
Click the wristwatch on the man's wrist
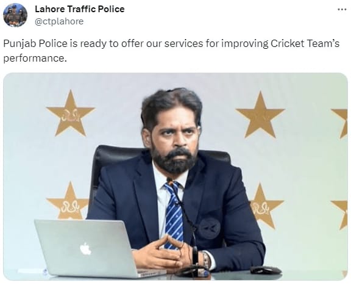[207, 261]
